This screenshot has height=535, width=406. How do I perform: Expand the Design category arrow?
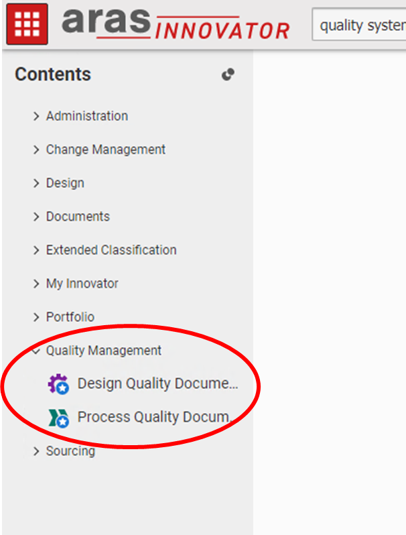click(36, 183)
